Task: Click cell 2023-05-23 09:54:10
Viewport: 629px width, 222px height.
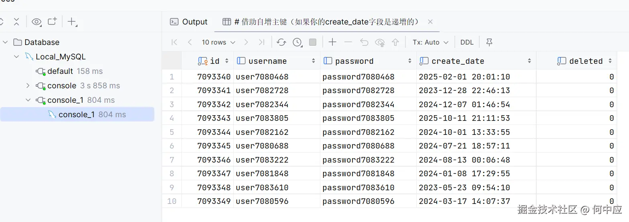Action: (x=476, y=187)
